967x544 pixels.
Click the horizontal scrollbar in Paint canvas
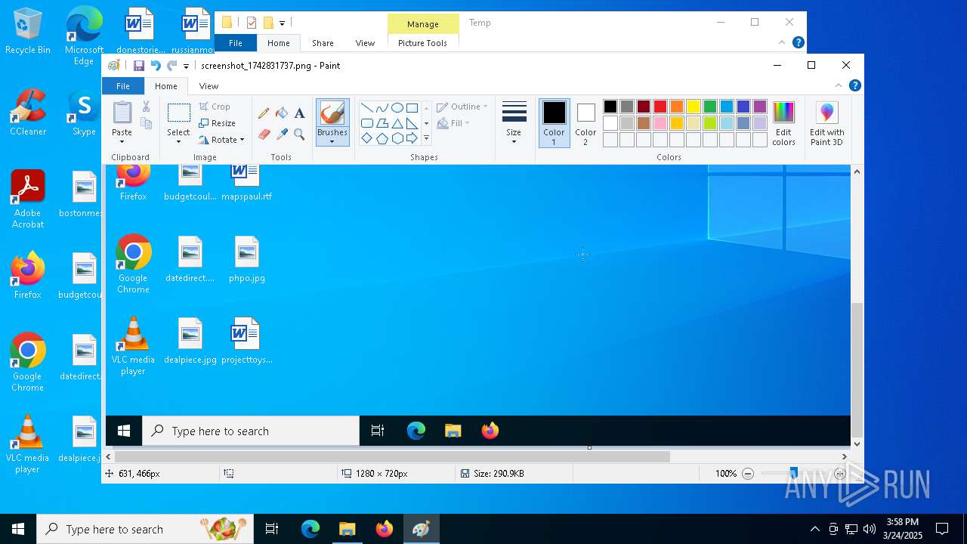391,456
